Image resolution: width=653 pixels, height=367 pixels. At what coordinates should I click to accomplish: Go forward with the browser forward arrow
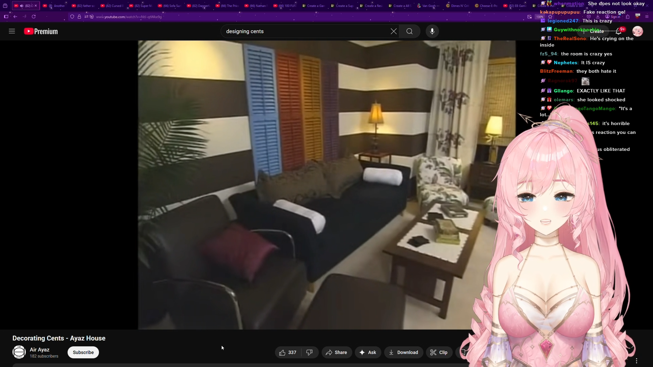click(24, 17)
